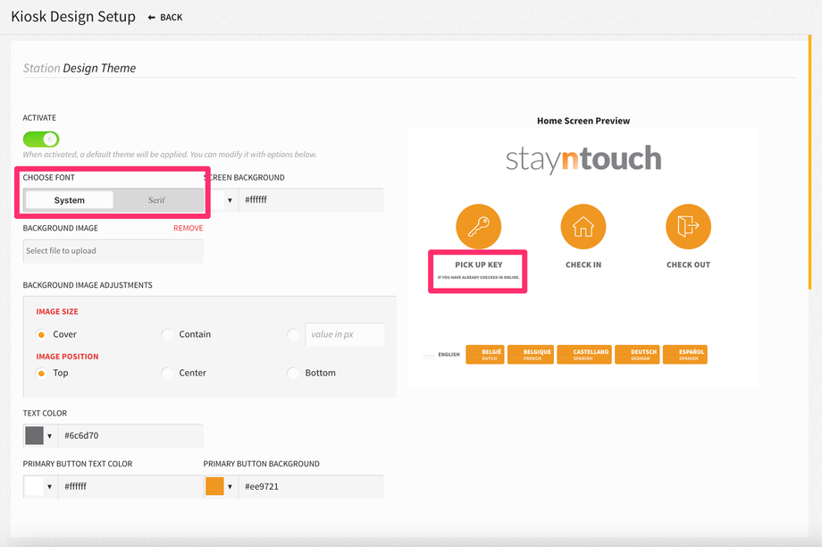This screenshot has height=547, width=822.
Task: Click the CHECK IN label
Action: [583, 265]
